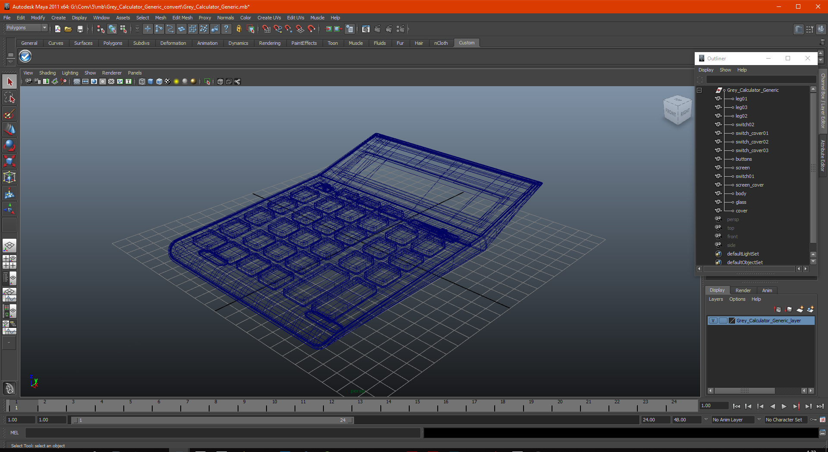Toggle snap to points magnet
828x452 pixels.
(x=289, y=29)
